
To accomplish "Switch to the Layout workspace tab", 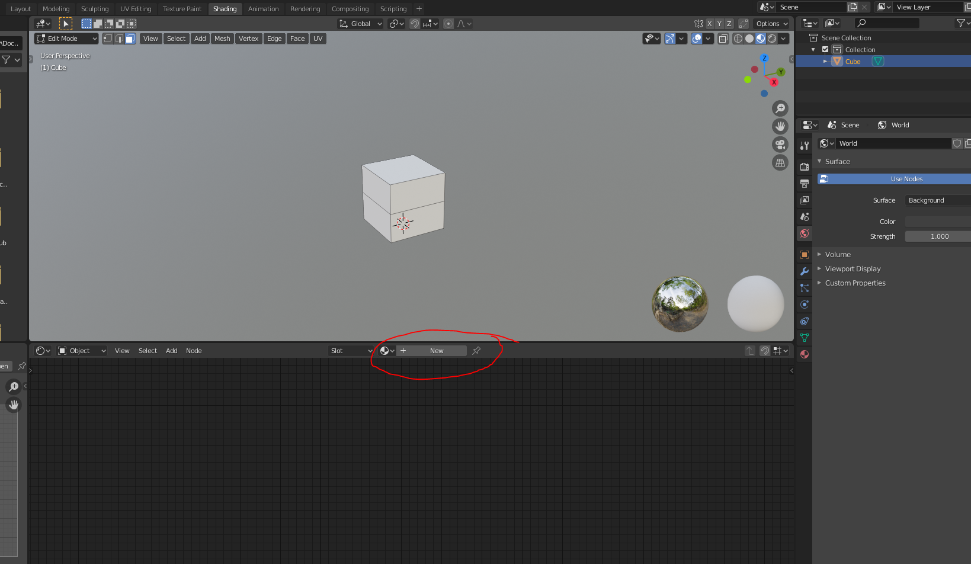I will 21,9.
